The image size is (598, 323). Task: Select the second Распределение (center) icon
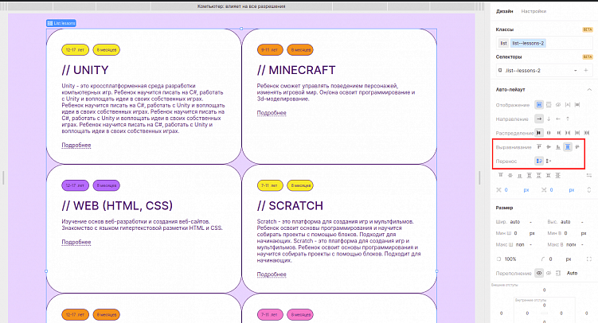pyautogui.click(x=549, y=133)
